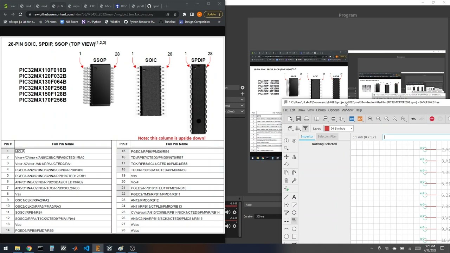
Task: Open the NU Python bookmark
Action: pos(91,22)
